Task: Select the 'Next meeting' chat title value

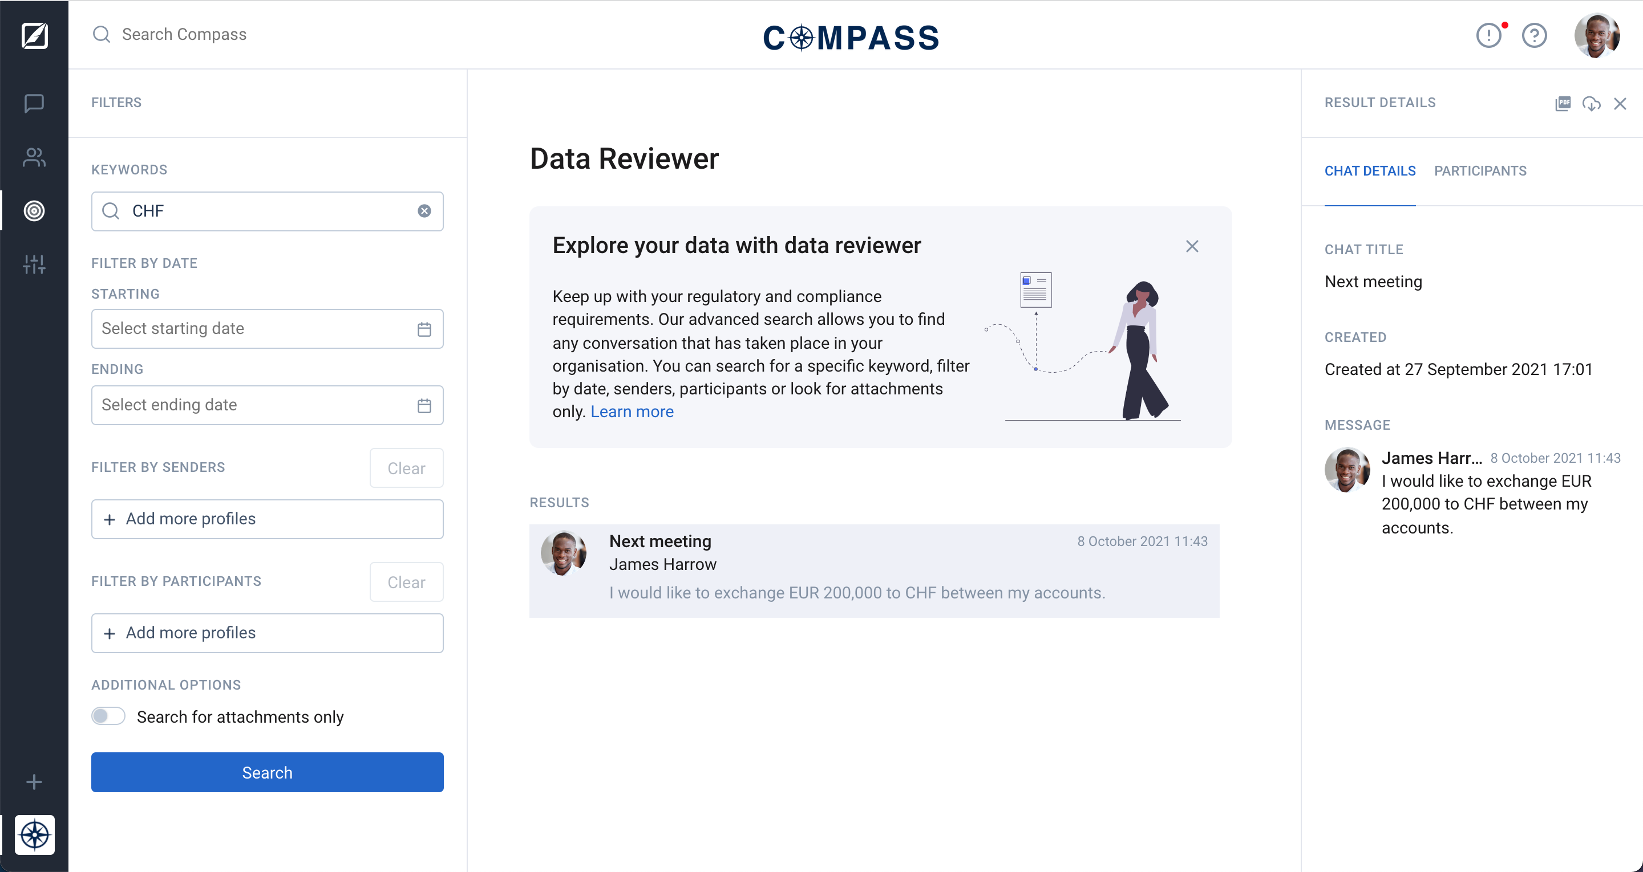Action: tap(1373, 282)
